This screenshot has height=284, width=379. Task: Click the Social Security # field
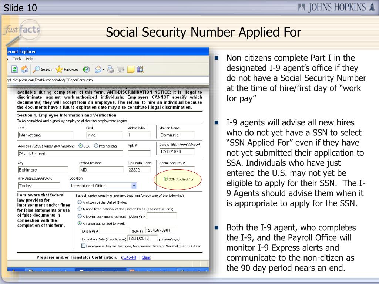pyautogui.click(x=177, y=169)
